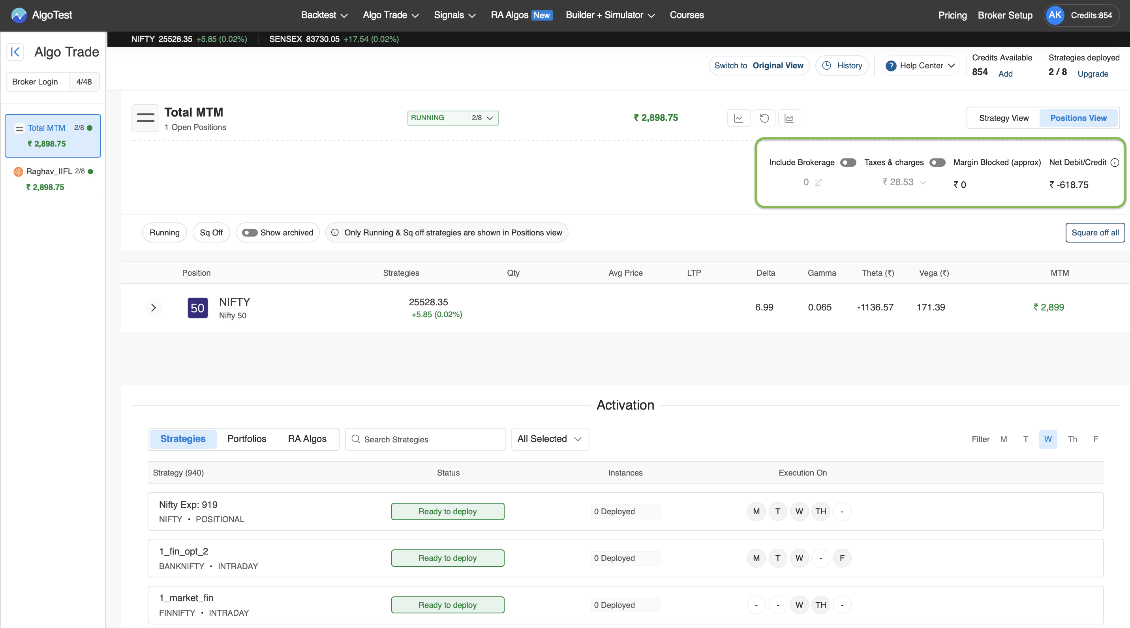Click inside the Search Strategies field
This screenshot has width=1130, height=628.
(424, 439)
